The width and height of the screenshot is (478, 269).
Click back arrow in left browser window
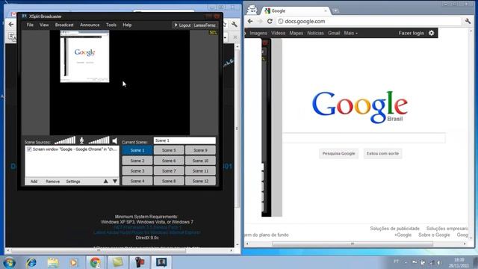[11, 25]
